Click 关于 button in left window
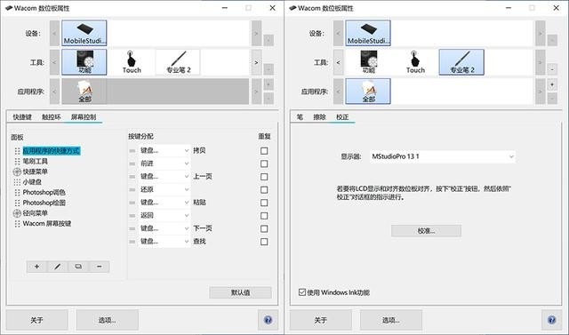Screen dimensions: 569x335 click(x=36, y=320)
